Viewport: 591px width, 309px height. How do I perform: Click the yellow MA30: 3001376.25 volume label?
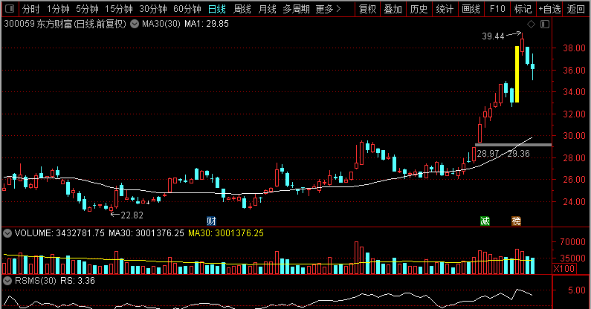coord(226,233)
